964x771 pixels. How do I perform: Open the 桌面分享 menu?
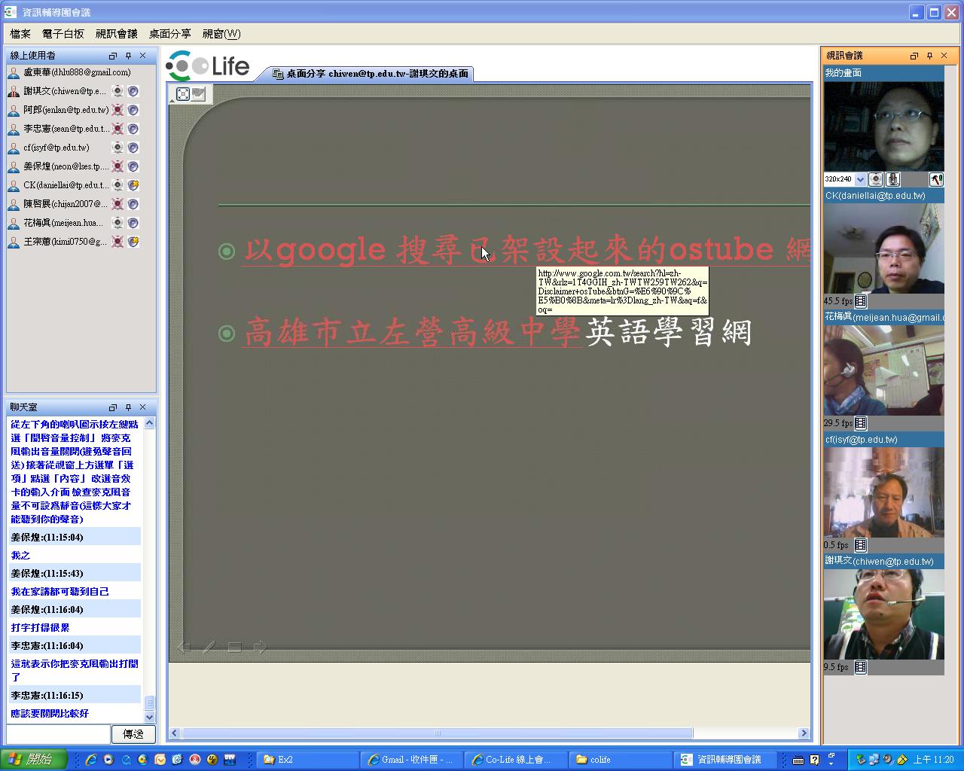tap(170, 34)
